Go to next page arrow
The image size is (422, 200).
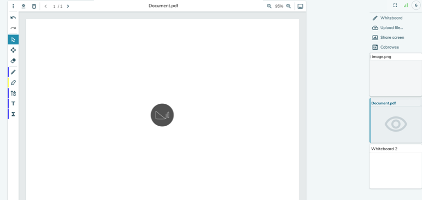click(68, 6)
